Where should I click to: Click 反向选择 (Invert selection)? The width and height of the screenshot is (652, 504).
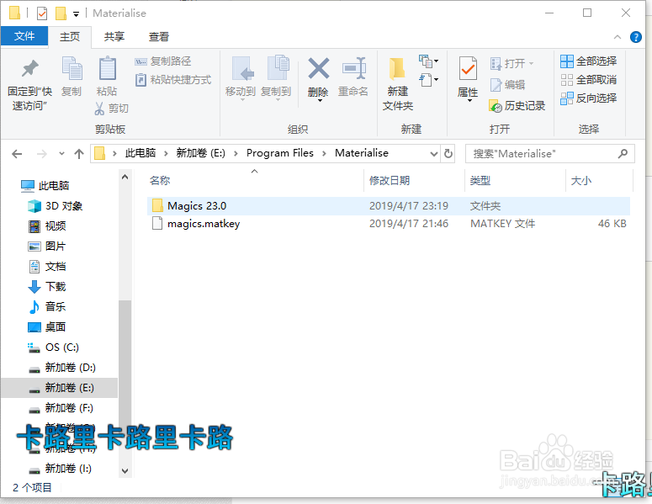tap(588, 98)
